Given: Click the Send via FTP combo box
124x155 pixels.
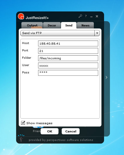Looking at the screenshot, I should 60,33.
